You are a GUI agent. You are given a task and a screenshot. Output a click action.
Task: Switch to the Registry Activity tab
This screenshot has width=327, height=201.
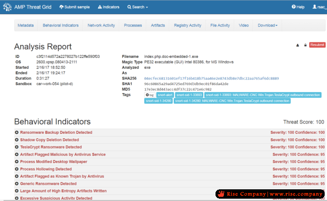click(187, 25)
